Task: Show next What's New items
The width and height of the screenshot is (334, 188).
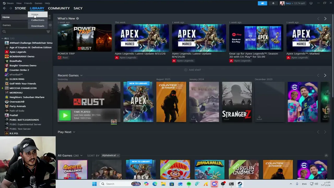Action: pos(325,19)
